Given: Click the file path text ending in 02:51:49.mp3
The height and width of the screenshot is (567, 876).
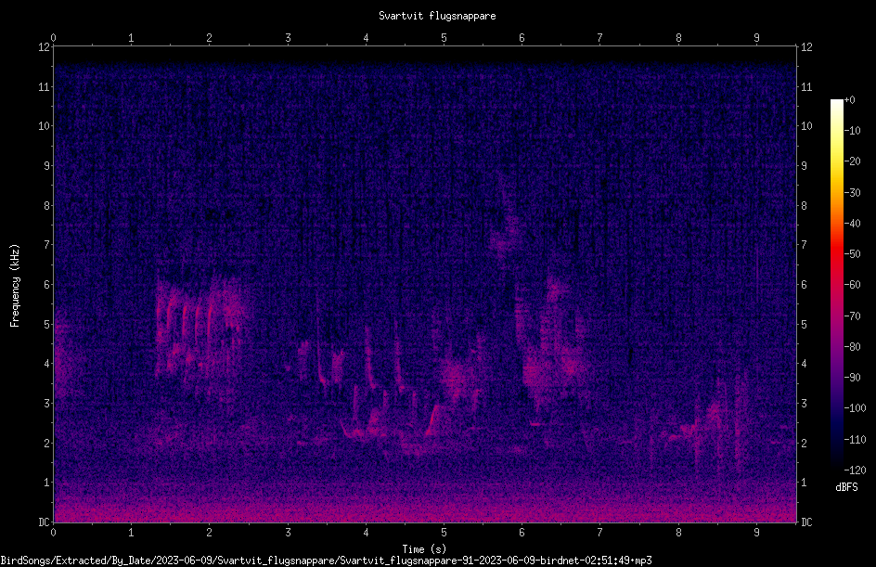Looking at the screenshot, I should [x=326, y=561].
